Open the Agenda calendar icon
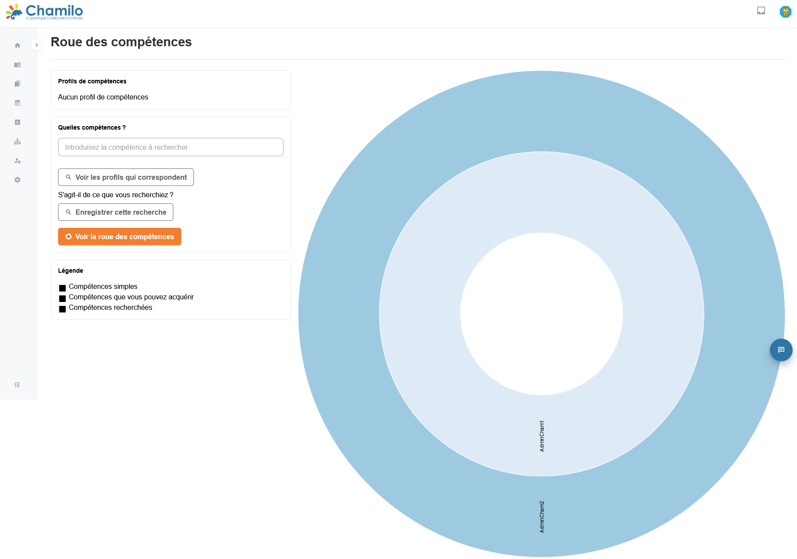The width and height of the screenshot is (797, 559). (x=17, y=103)
